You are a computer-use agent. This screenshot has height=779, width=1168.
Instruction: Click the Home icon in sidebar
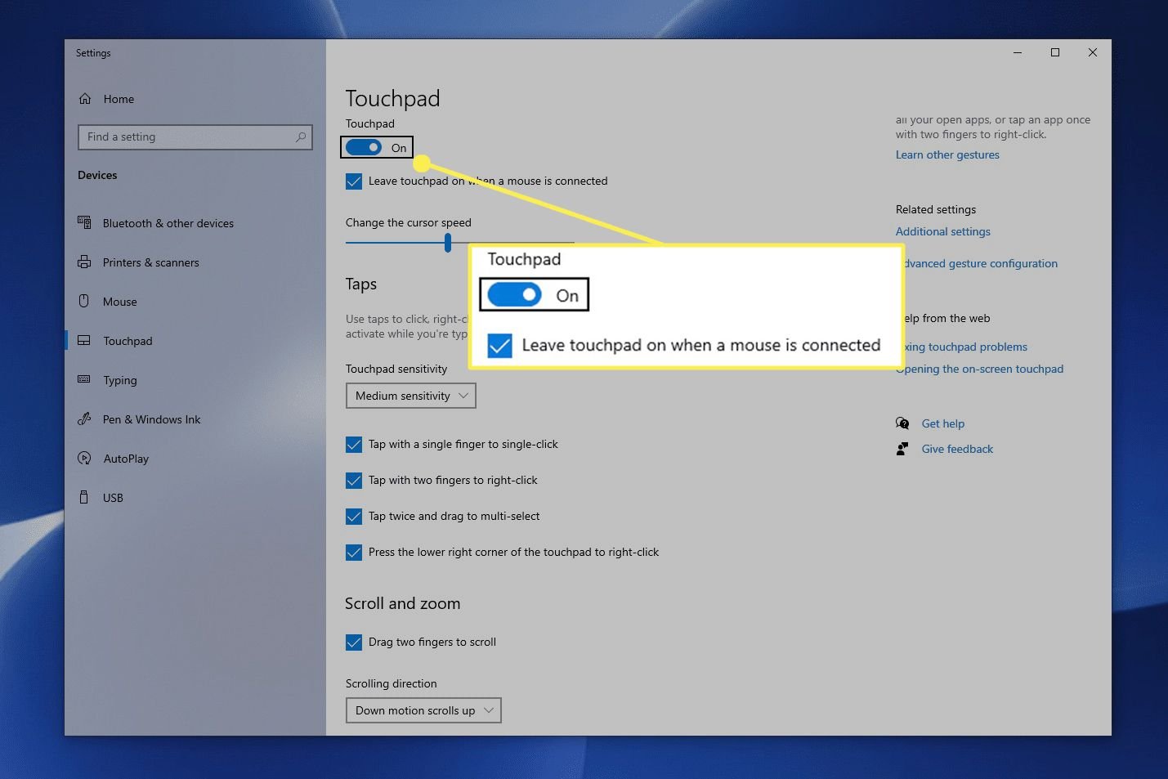pyautogui.click(x=85, y=99)
